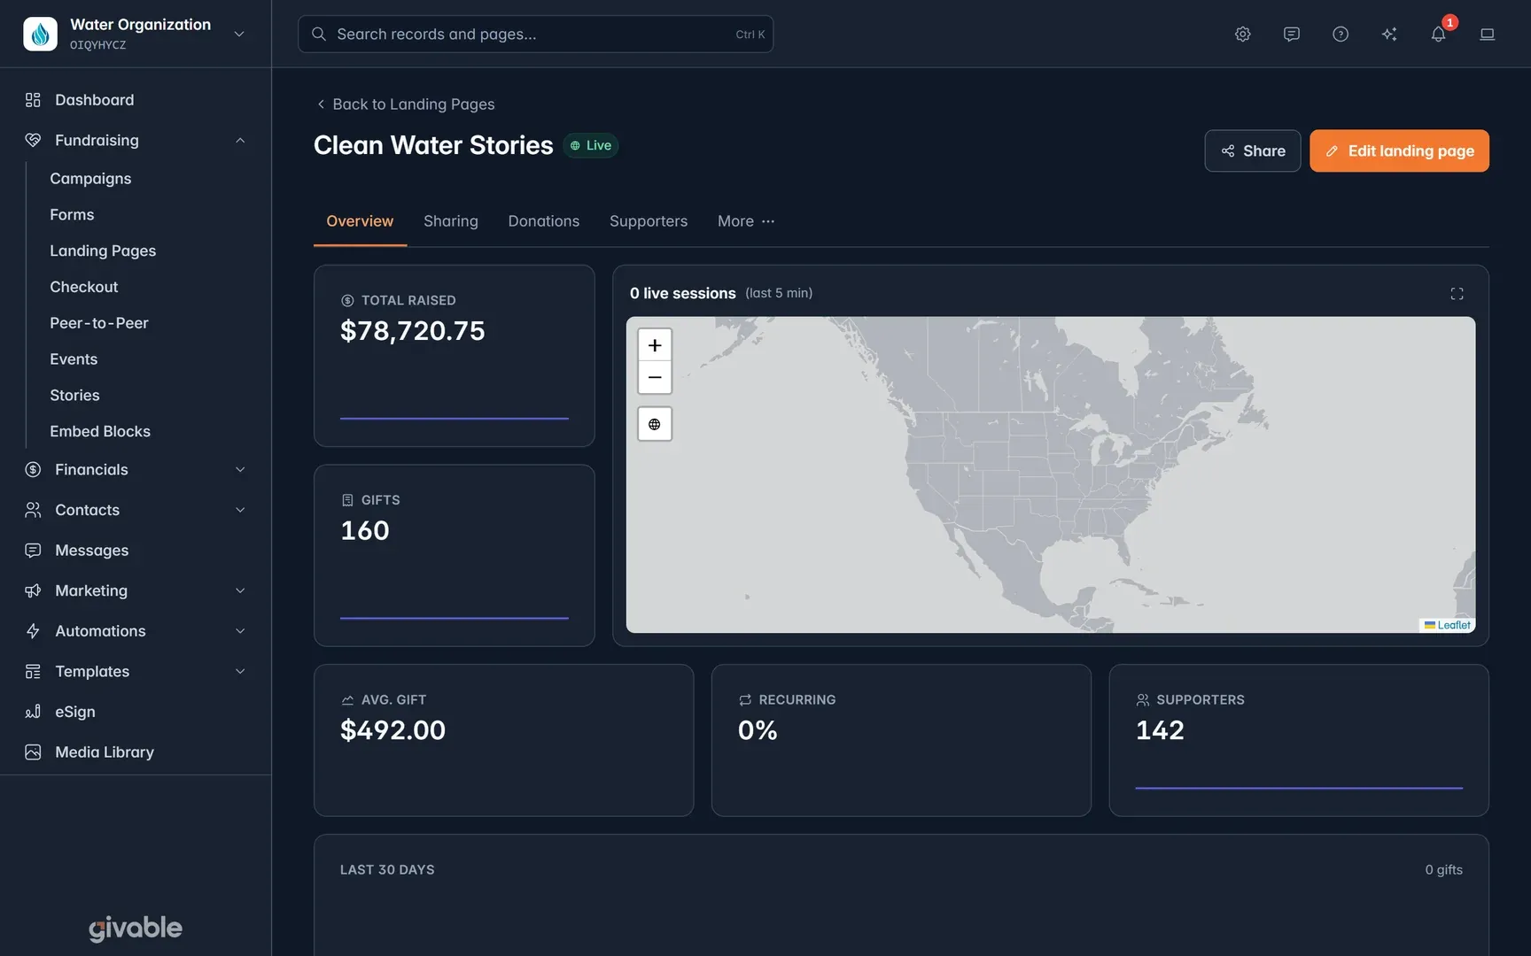Open Embed Blocks in the sidebar
The height and width of the screenshot is (956, 1531).
click(100, 431)
